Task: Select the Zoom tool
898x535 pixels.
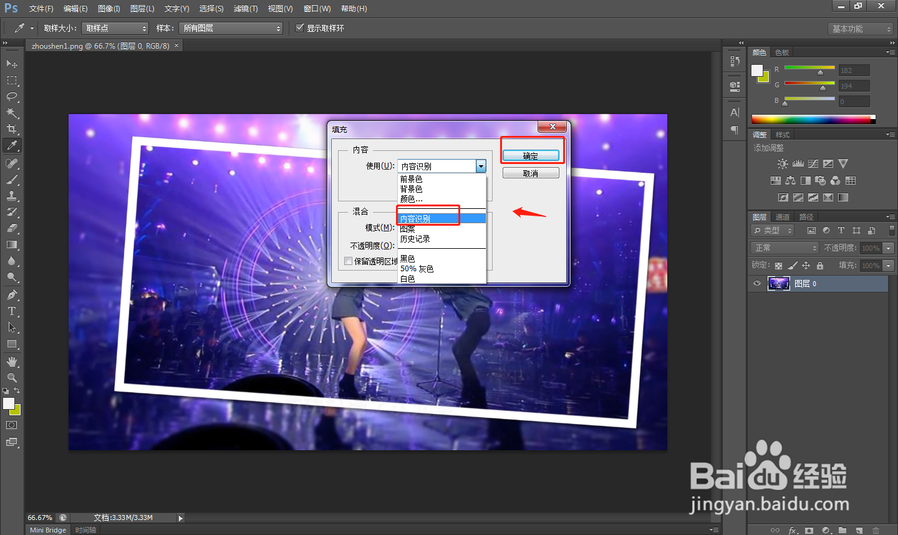Action: (12, 378)
